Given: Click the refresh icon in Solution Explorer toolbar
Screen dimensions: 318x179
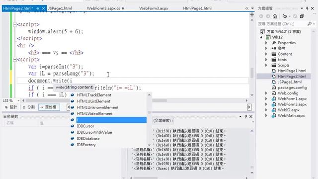Looking at the screenshot, I should pyautogui.click(x=295, y=16).
